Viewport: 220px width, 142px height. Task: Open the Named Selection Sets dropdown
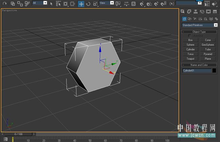coord(200,3)
